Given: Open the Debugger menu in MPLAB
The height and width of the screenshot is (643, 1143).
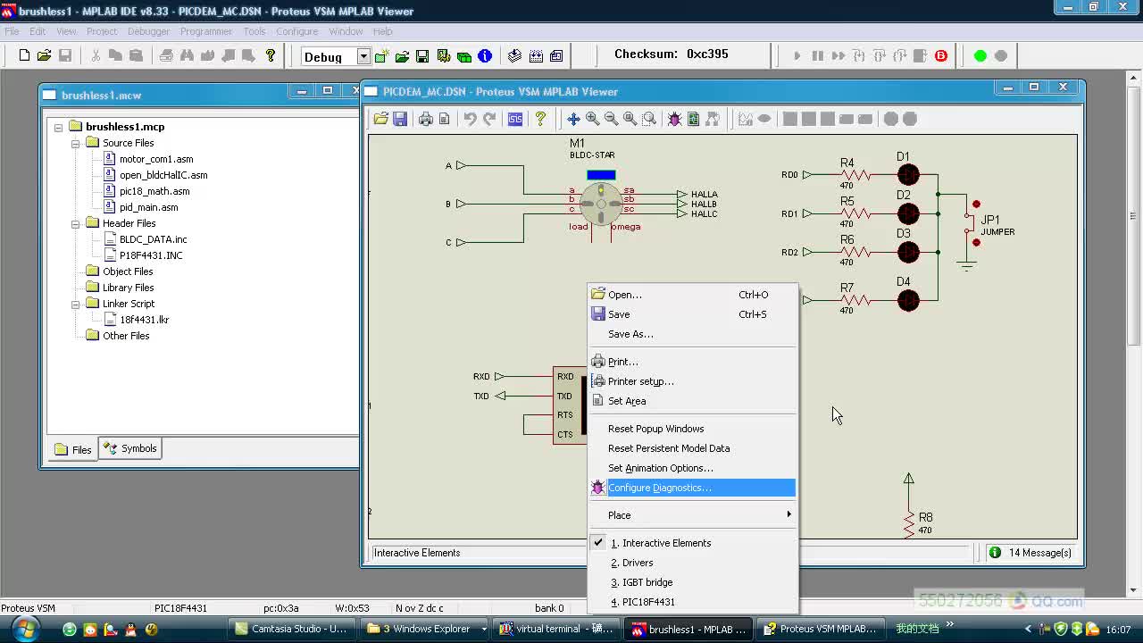Looking at the screenshot, I should point(148,31).
